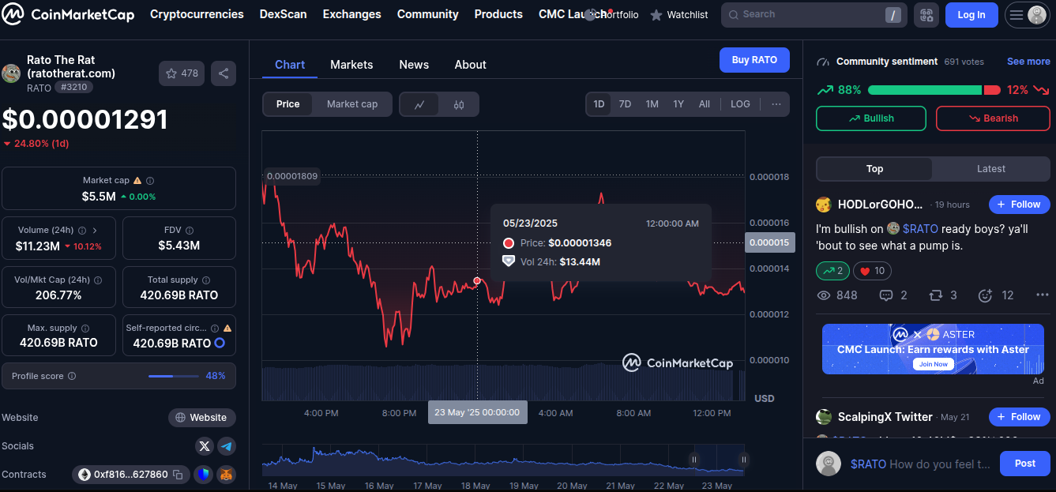
Task: Enable LOG scale on the chart
Action: click(740, 104)
